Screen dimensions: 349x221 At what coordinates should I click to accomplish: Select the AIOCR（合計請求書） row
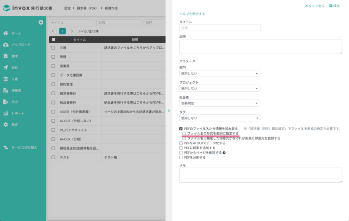(107, 112)
